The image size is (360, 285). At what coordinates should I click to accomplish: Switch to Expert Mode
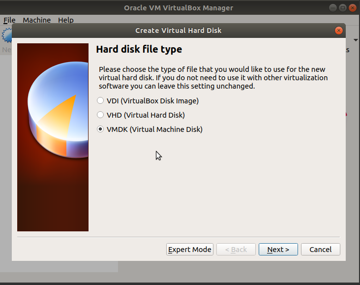189,250
